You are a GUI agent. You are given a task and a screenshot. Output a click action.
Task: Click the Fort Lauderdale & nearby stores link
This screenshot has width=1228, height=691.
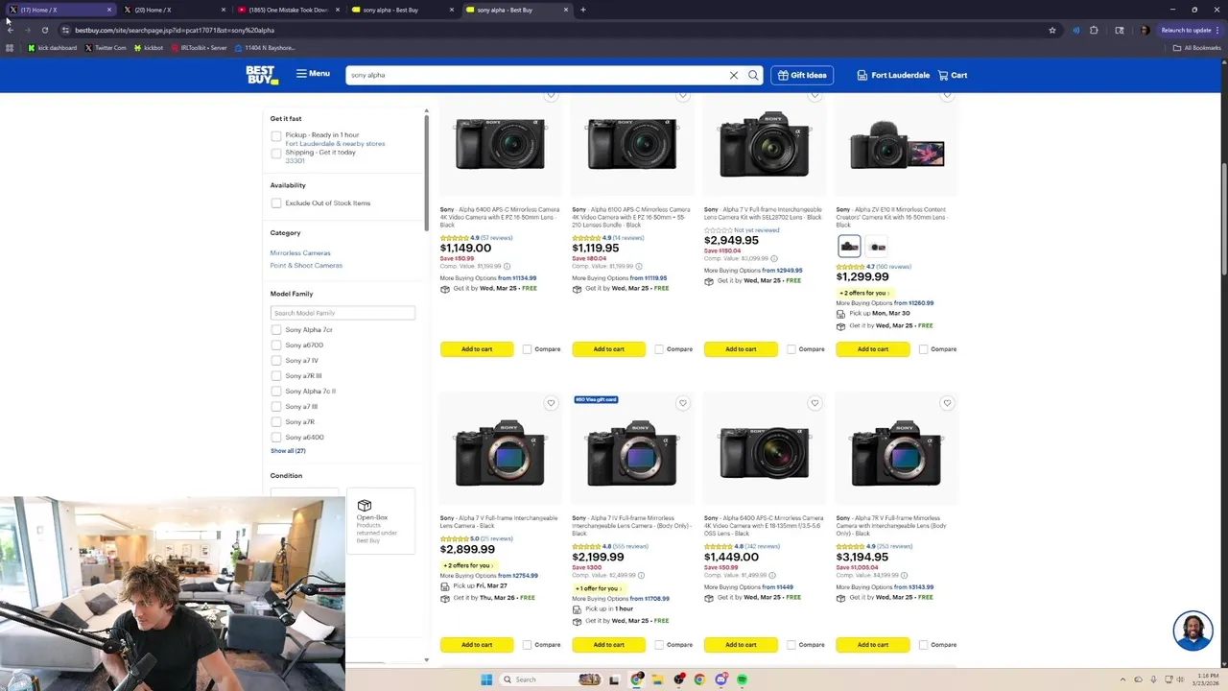point(335,144)
